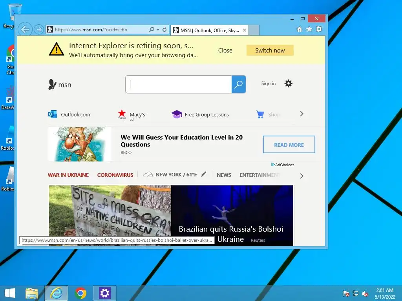Click the graduation cap icon
Viewport: 402px width, 301px height.
(x=177, y=114)
